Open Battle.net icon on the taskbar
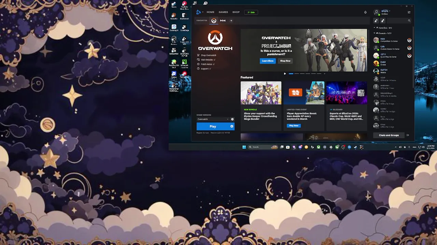Screen dimensions: 437x245 coord(349,147)
